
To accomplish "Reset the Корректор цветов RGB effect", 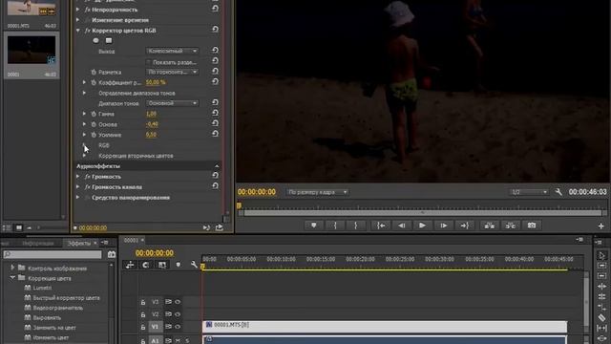I will point(215,30).
